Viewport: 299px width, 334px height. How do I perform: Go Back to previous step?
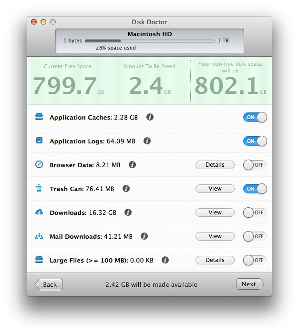click(49, 284)
